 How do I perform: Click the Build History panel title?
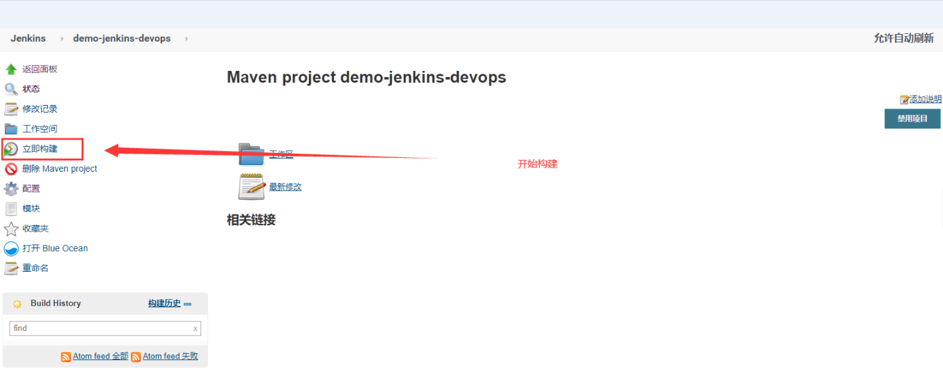click(56, 303)
